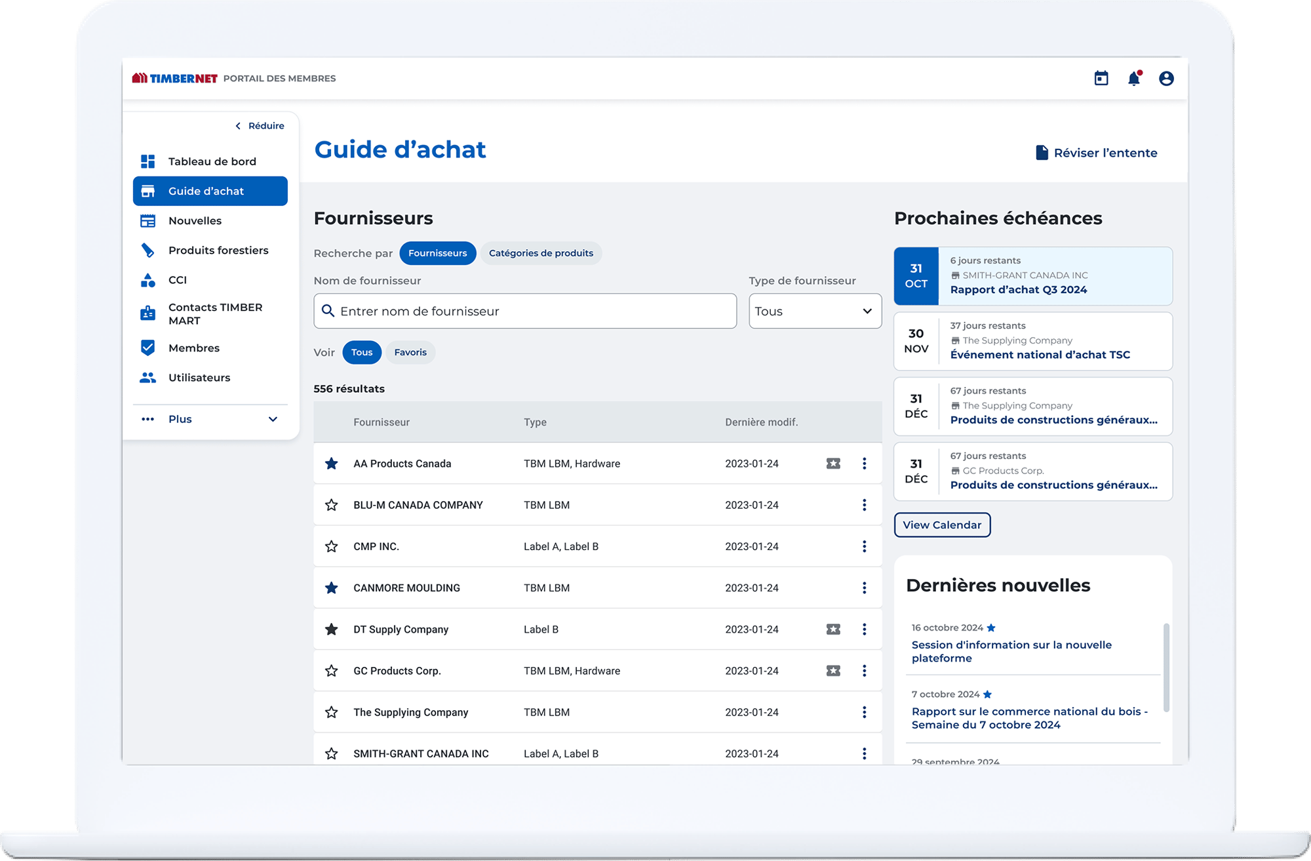
Task: Sort by Fournisseur column header
Action: coord(382,422)
